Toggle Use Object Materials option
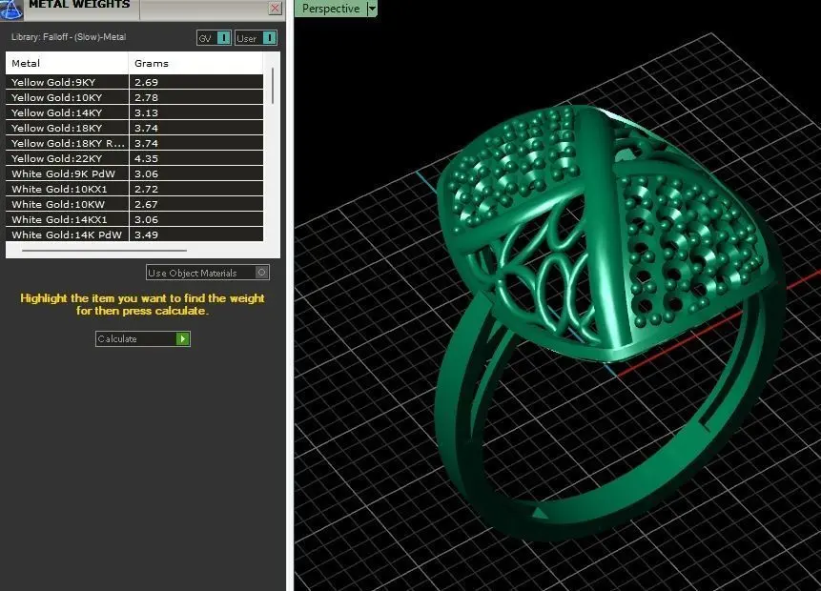The width and height of the screenshot is (821, 591). pos(208,273)
